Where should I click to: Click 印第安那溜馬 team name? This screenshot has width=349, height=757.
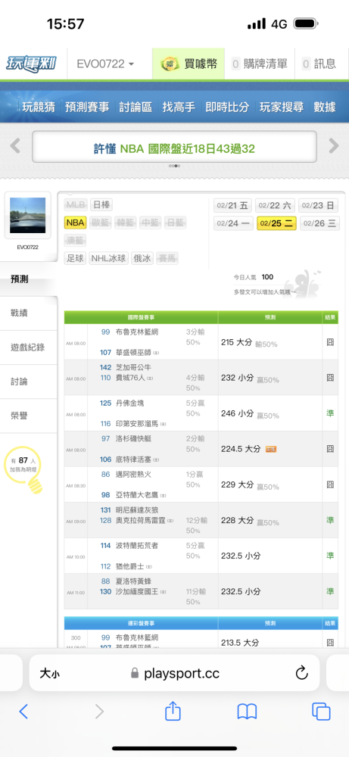coord(137,424)
